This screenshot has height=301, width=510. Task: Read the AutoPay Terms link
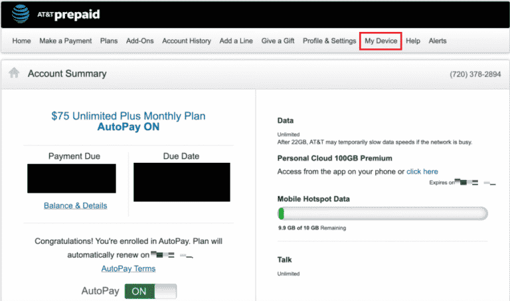(x=128, y=268)
